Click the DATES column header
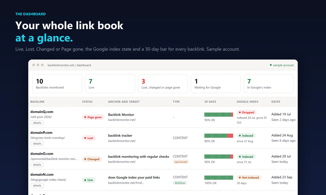Screen dimensions: 326x195 coord(276,102)
